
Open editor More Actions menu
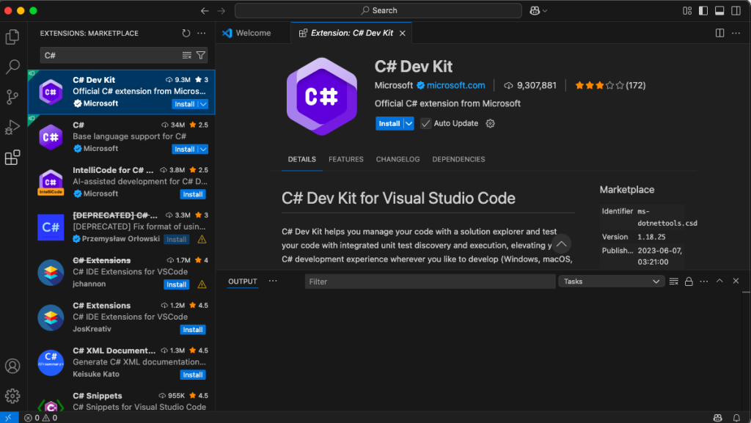point(736,33)
